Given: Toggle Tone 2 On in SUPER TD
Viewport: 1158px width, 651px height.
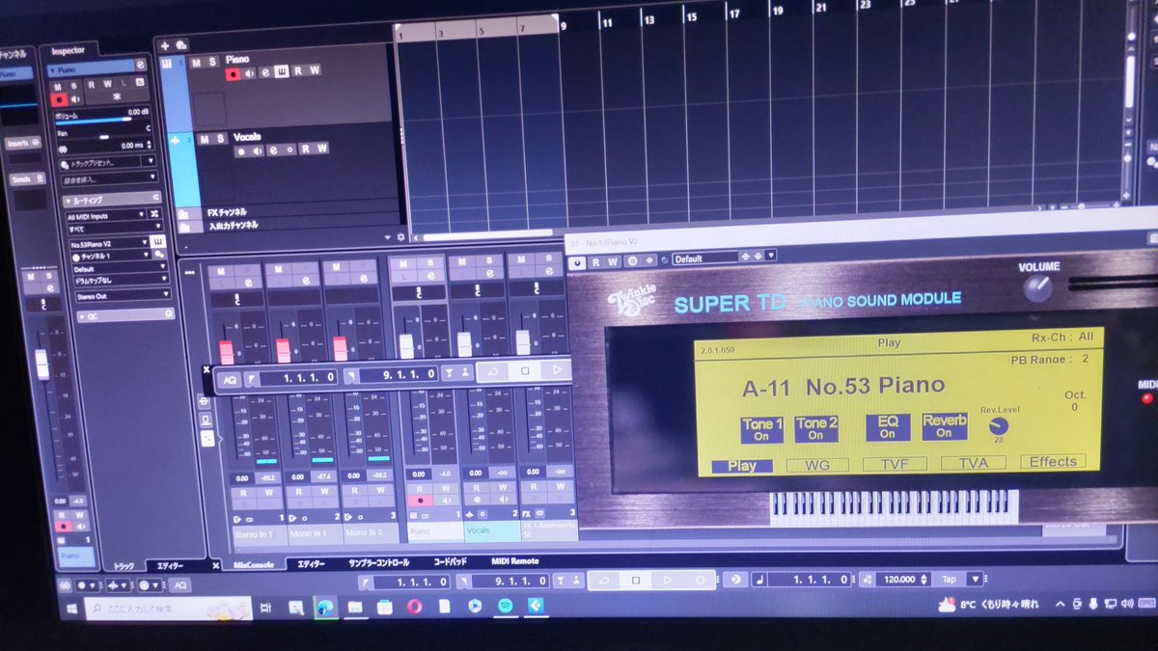Looking at the screenshot, I should tap(816, 429).
